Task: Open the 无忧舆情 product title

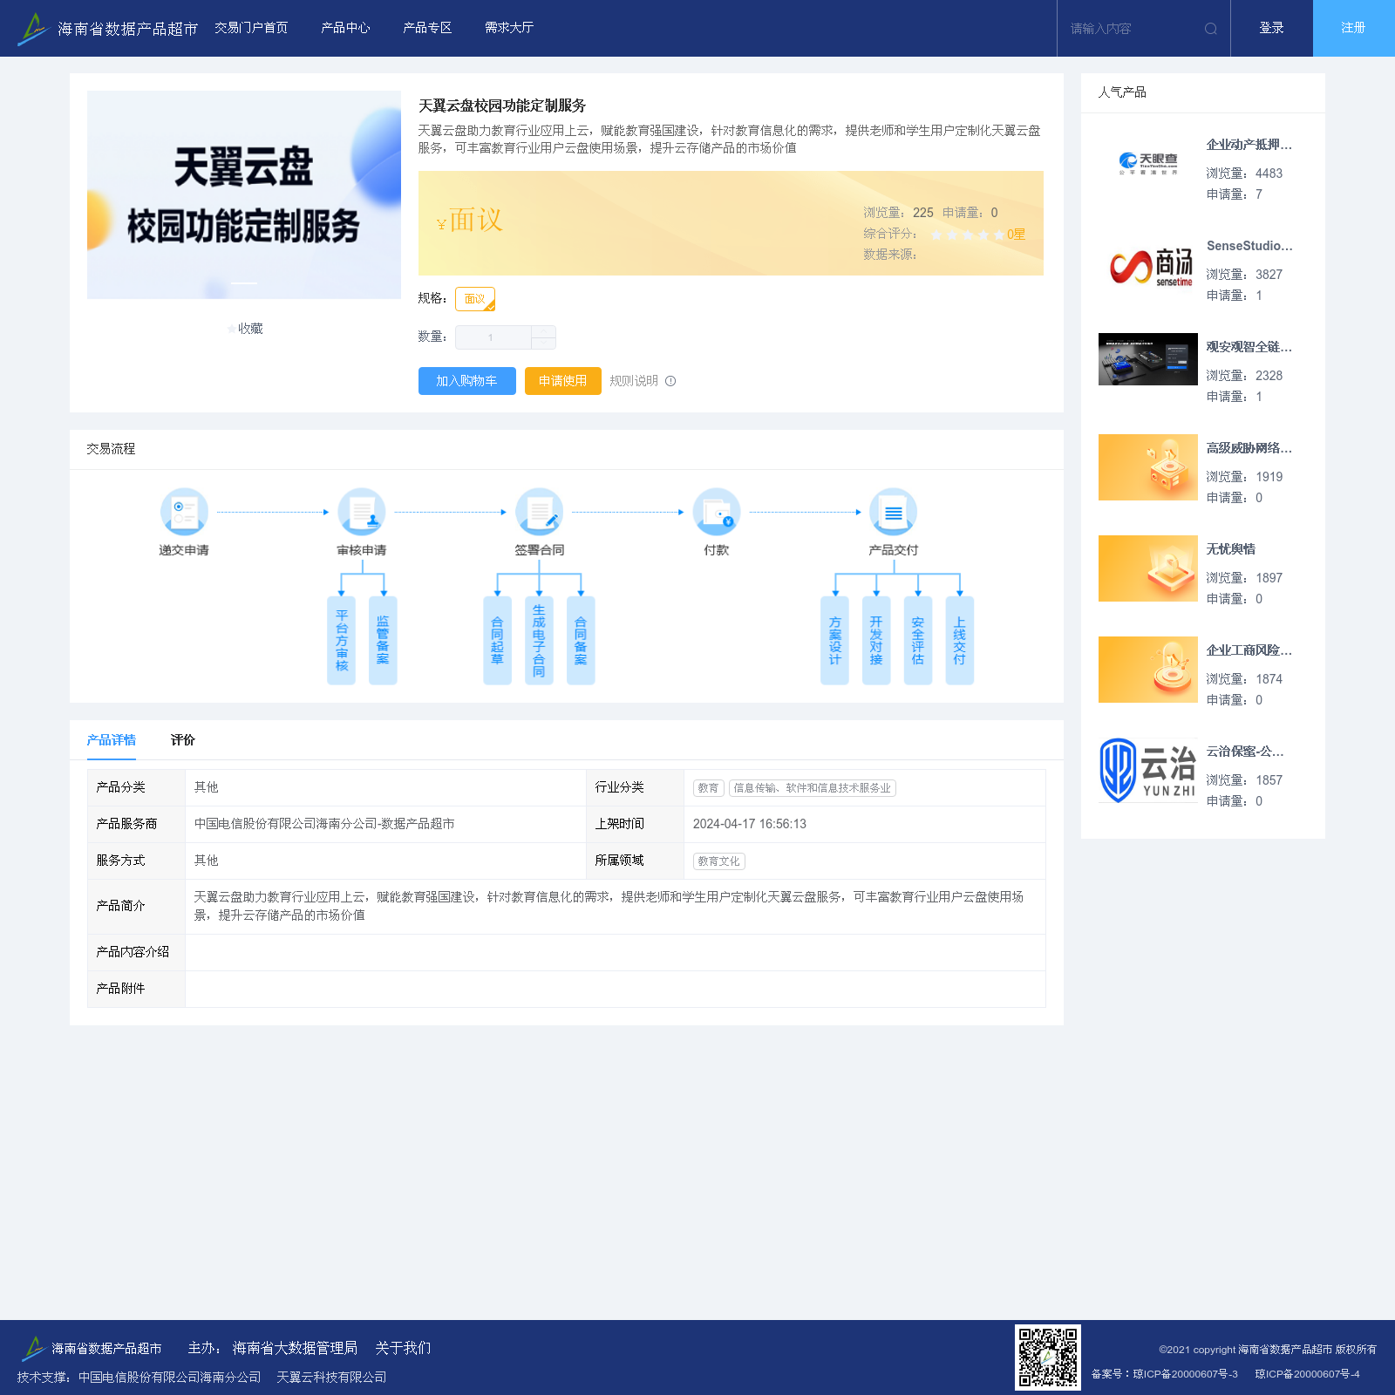Action: [x=1231, y=549]
